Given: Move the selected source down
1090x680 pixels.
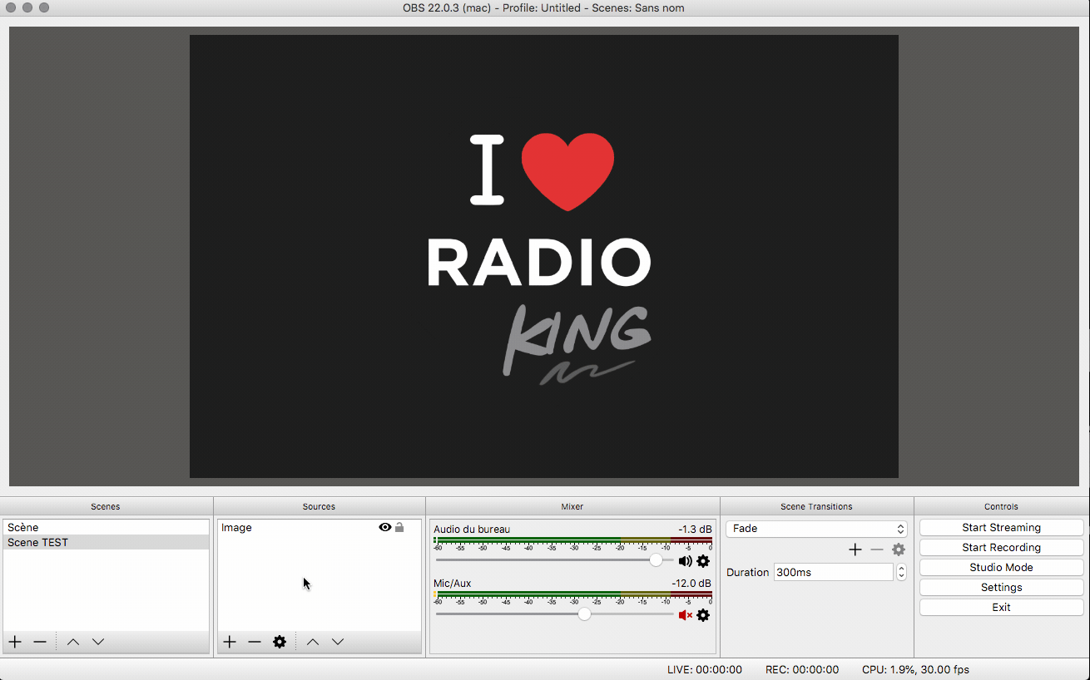Looking at the screenshot, I should click(x=338, y=642).
